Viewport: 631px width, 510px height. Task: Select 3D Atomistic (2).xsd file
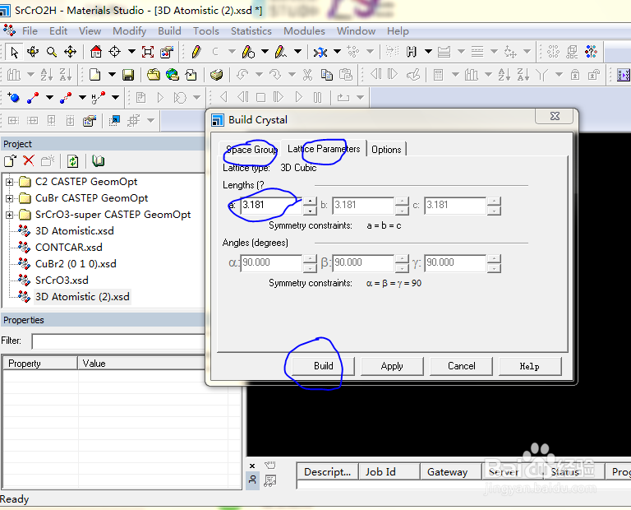82,297
